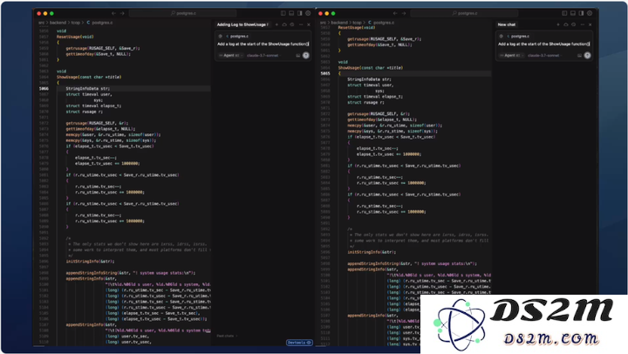Toggle the primary sidebar in the Adding Log window
Screen dimensions: 628x354
283,13
